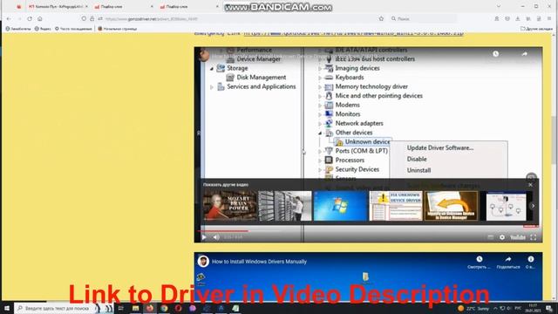Open Task View from taskbar
The width and height of the screenshot is (558, 314).
coord(121,308)
